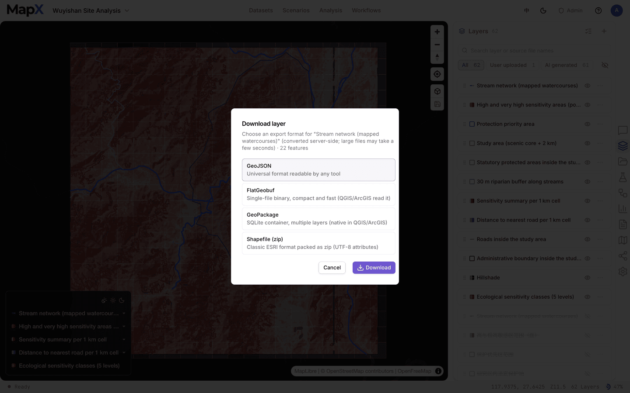Reset map bearing with compass button
The height and width of the screenshot is (393, 630).
pyautogui.click(x=437, y=57)
